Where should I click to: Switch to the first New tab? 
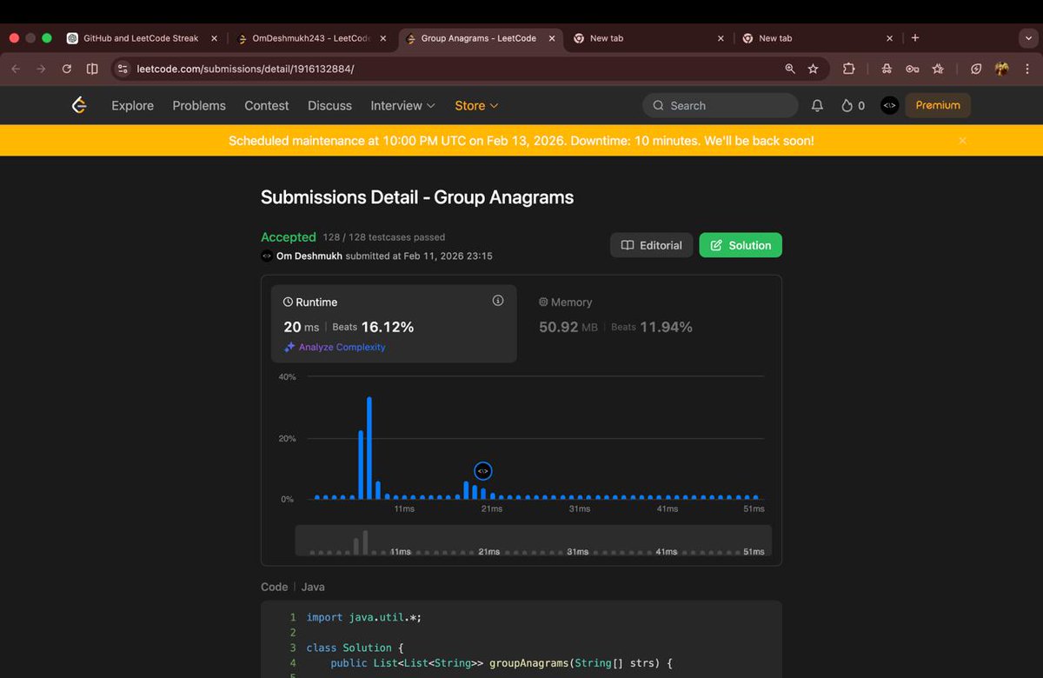click(648, 38)
